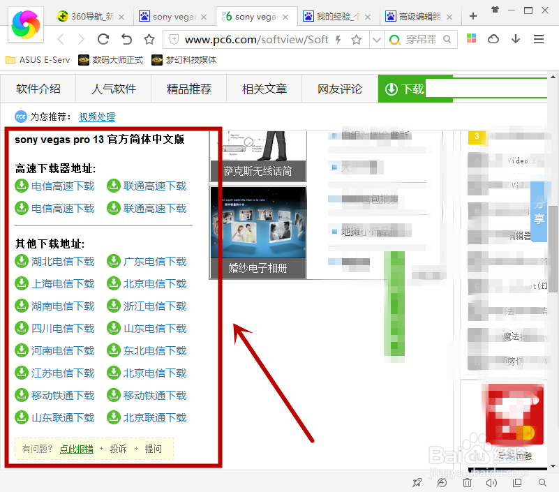Open the 萨克斯无线话筒 thumbnail
Screen dimensions: 559x492
point(258,156)
